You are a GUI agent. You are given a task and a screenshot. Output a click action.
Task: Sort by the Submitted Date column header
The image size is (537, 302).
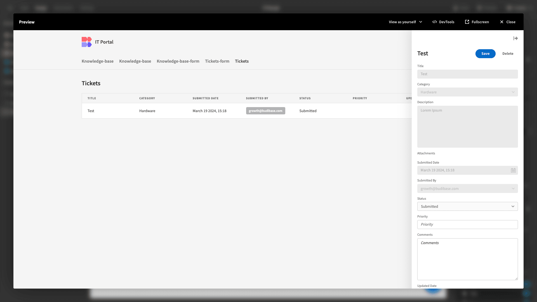coord(205,98)
